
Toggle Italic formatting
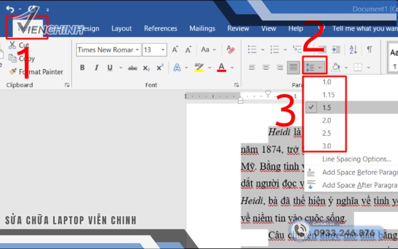pos(96,68)
